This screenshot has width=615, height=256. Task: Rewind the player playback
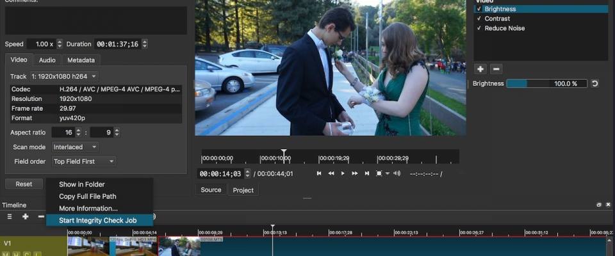point(331,173)
